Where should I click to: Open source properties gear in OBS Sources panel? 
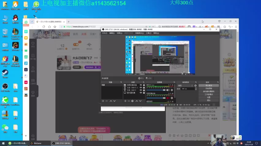(x=132, y=101)
